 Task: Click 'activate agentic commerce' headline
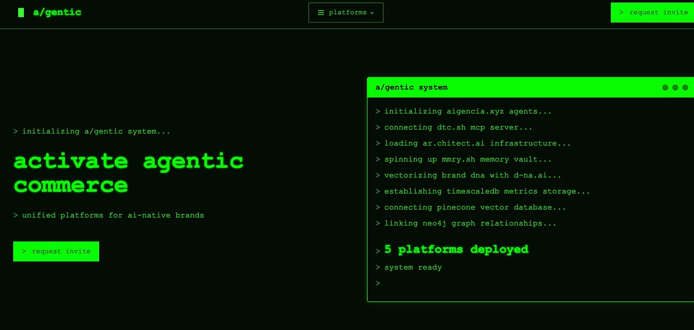coord(128,173)
